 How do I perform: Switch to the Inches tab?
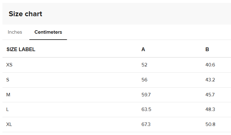[15, 32]
